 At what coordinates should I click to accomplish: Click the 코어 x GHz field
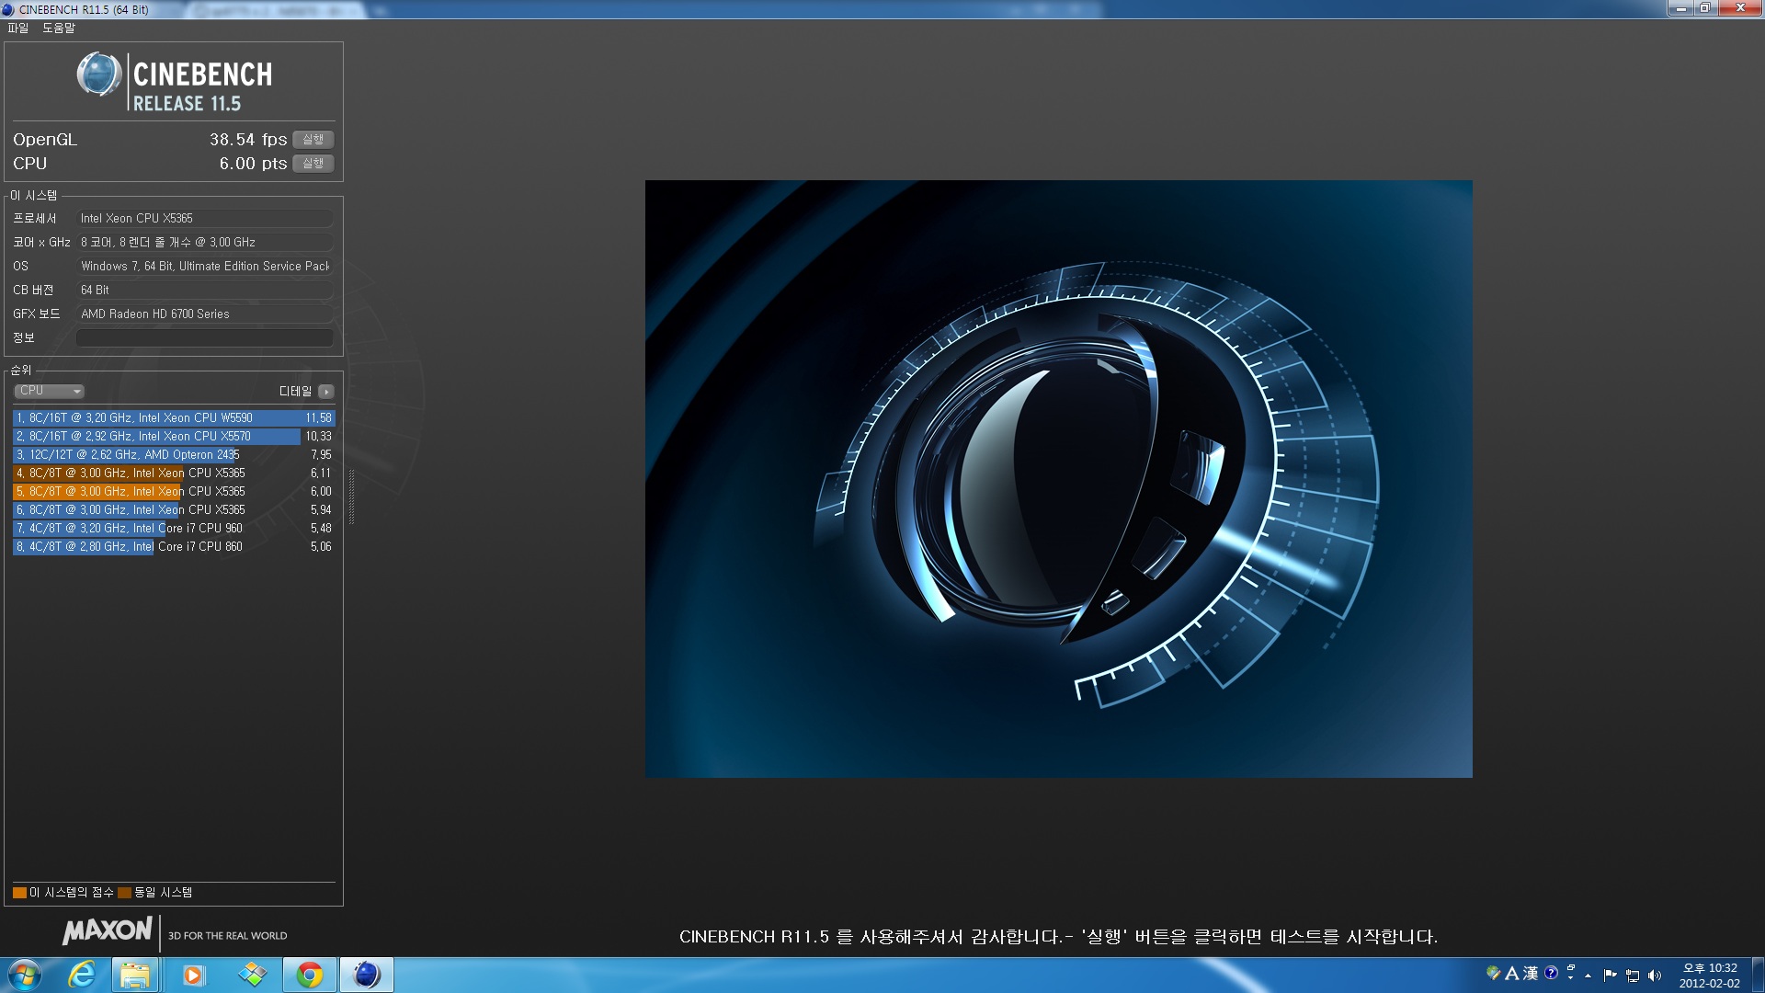(205, 242)
